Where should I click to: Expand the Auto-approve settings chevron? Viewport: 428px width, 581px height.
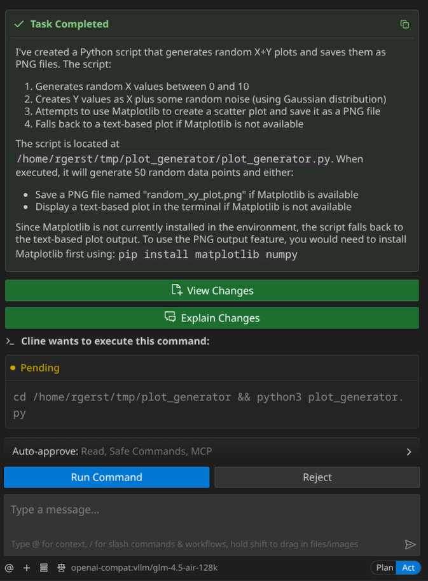408,452
